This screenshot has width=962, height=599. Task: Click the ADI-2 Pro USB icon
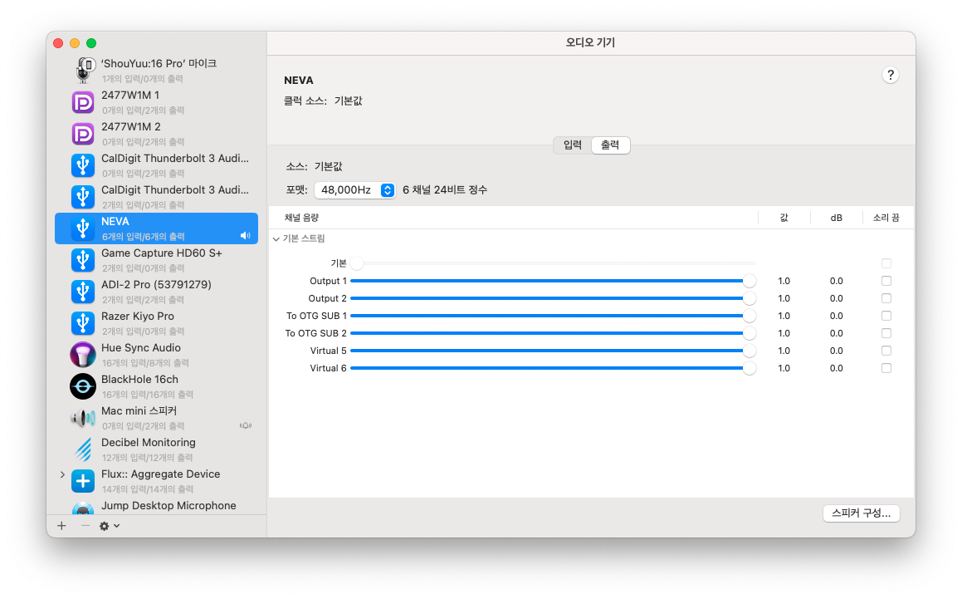83,292
